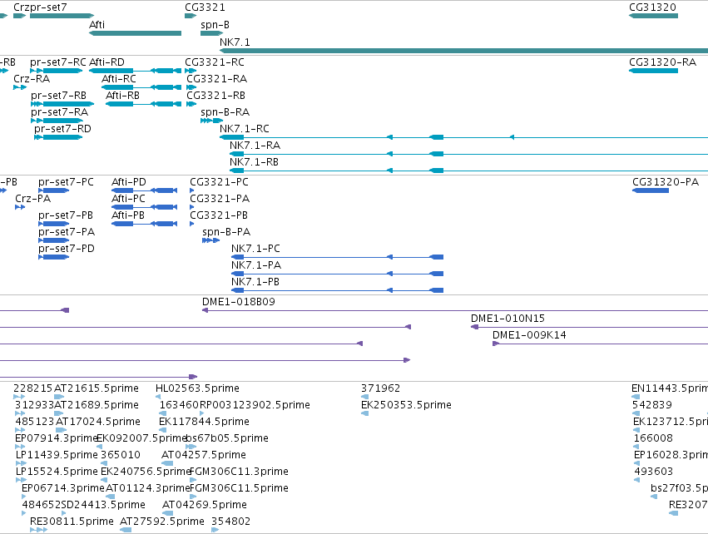This screenshot has height=534, width=708.
Task: Select the NK7.1-PA protein label
Action: tap(256, 265)
